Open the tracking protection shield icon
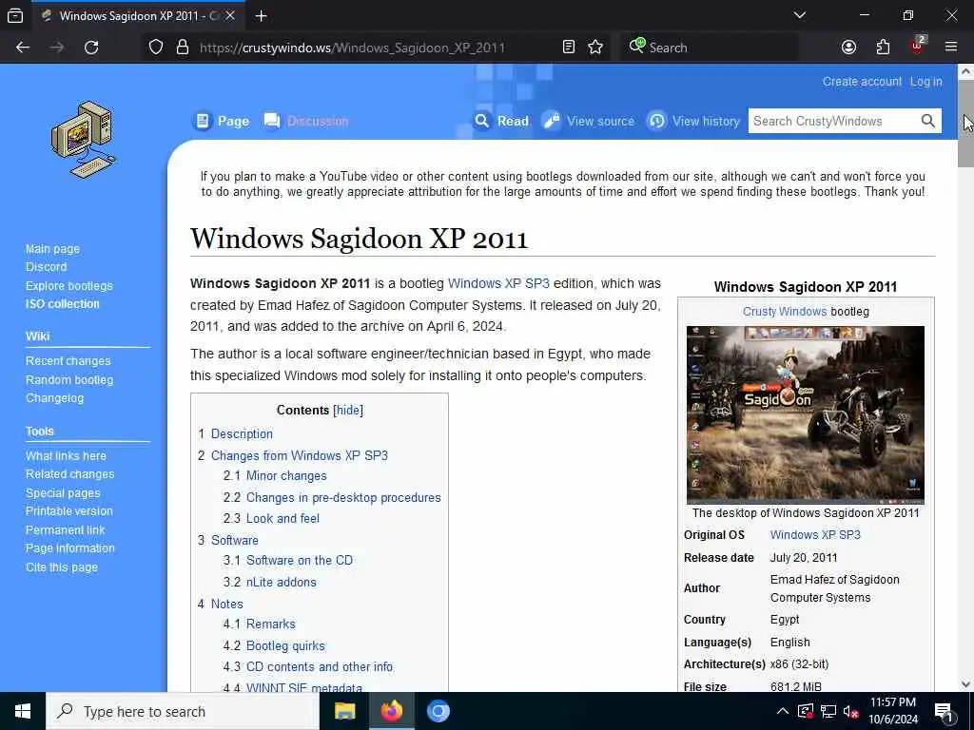The width and height of the screenshot is (974, 730). click(156, 48)
